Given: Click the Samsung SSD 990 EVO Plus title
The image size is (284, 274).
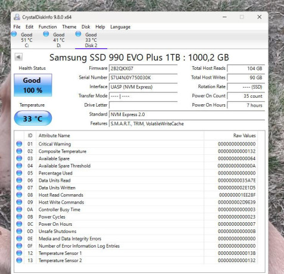Looking at the screenshot, I should click(139, 57).
